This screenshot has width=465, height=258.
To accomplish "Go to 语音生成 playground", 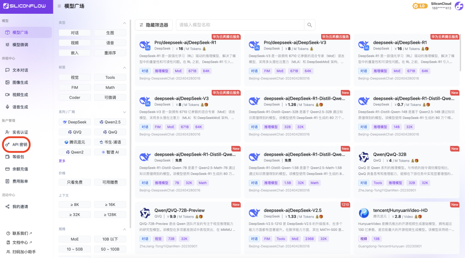I will point(26,107).
